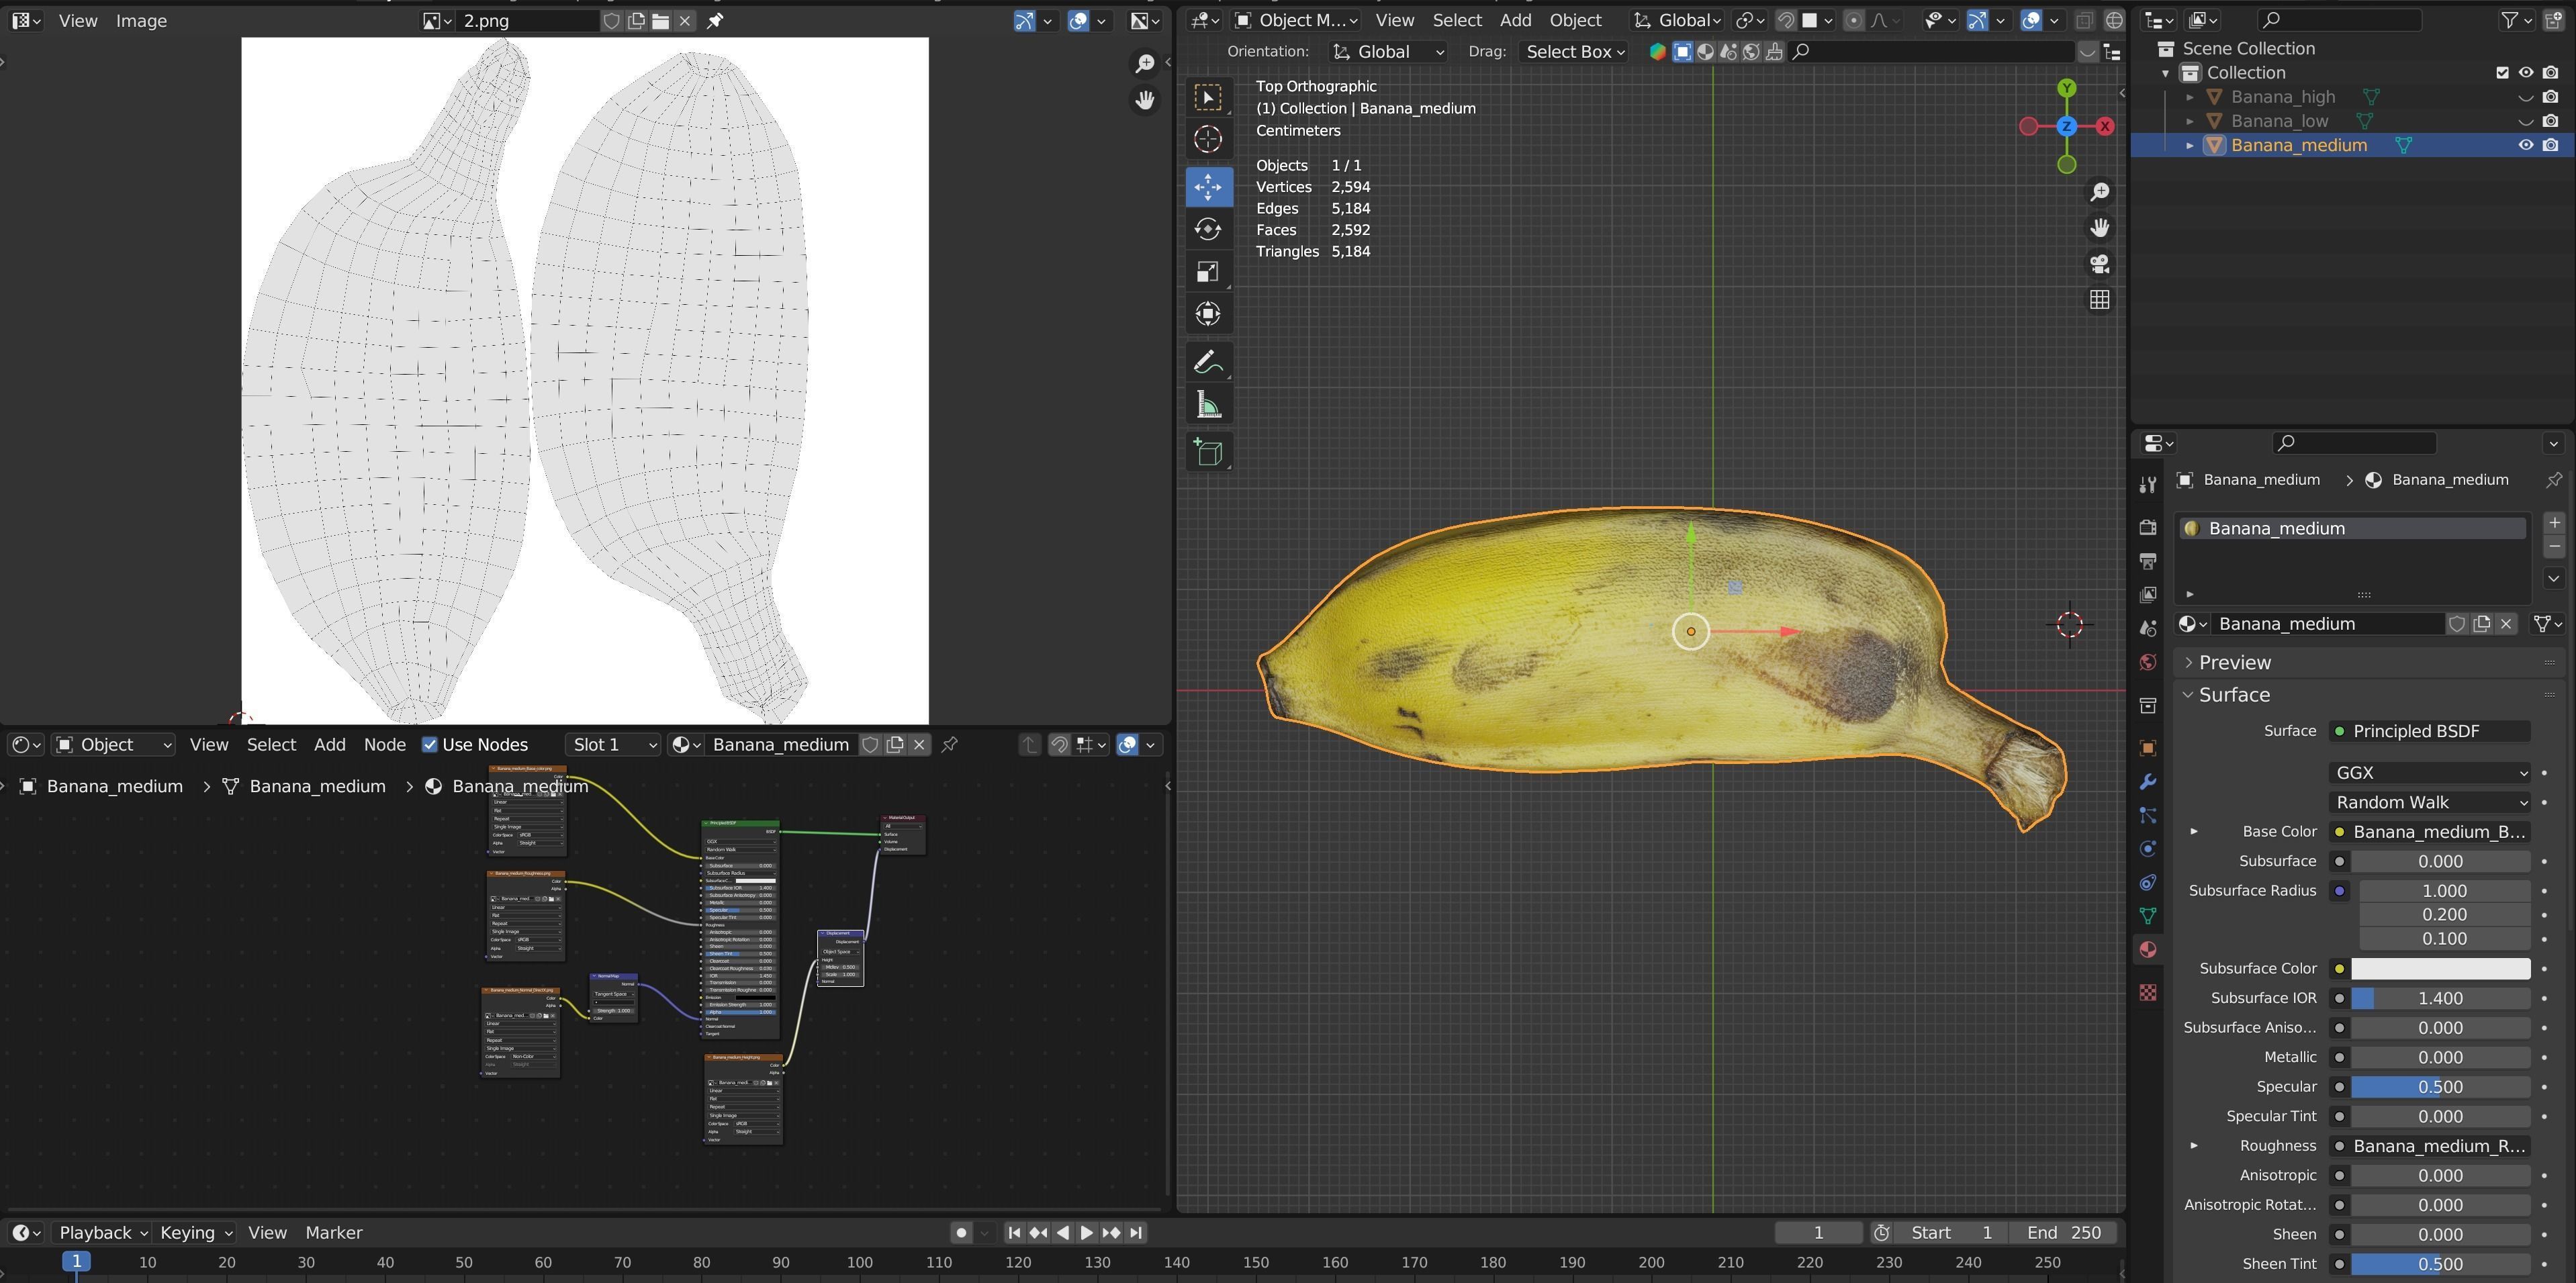The image size is (2576, 1283).
Task: Select the Annotate tool
Action: tap(1208, 362)
